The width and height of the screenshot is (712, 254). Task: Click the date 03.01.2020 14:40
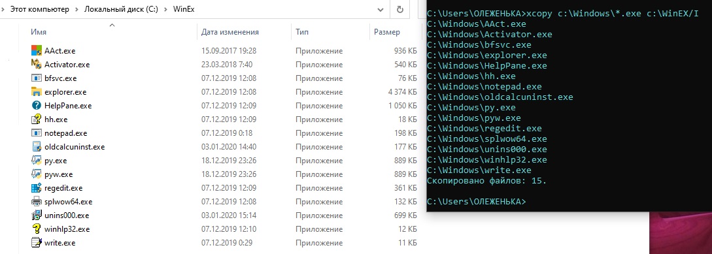tap(229, 147)
